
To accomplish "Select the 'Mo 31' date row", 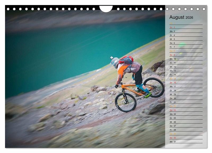I will [186, 142].
